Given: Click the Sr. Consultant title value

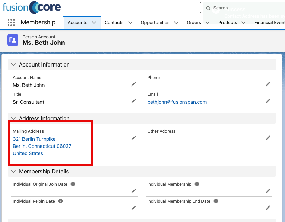Looking at the screenshot, I should [x=28, y=102].
